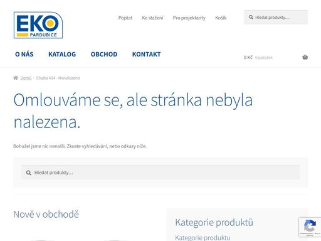Image resolution: width=321 pixels, height=241 pixels.
Task: Open the OBCHOD menu item
Action: 104,54
